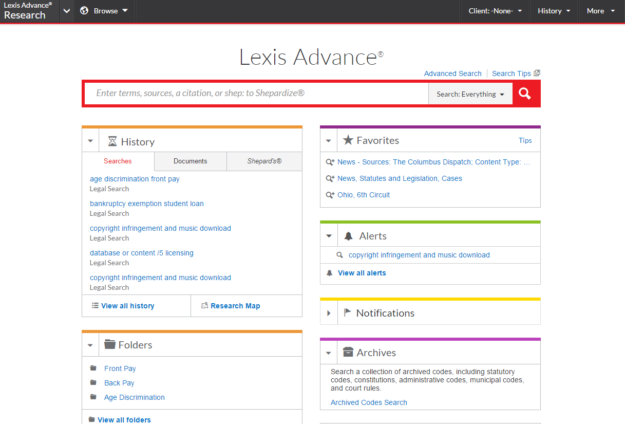This screenshot has width=625, height=424.
Task: Open the Search Tips link
Action: (x=512, y=73)
